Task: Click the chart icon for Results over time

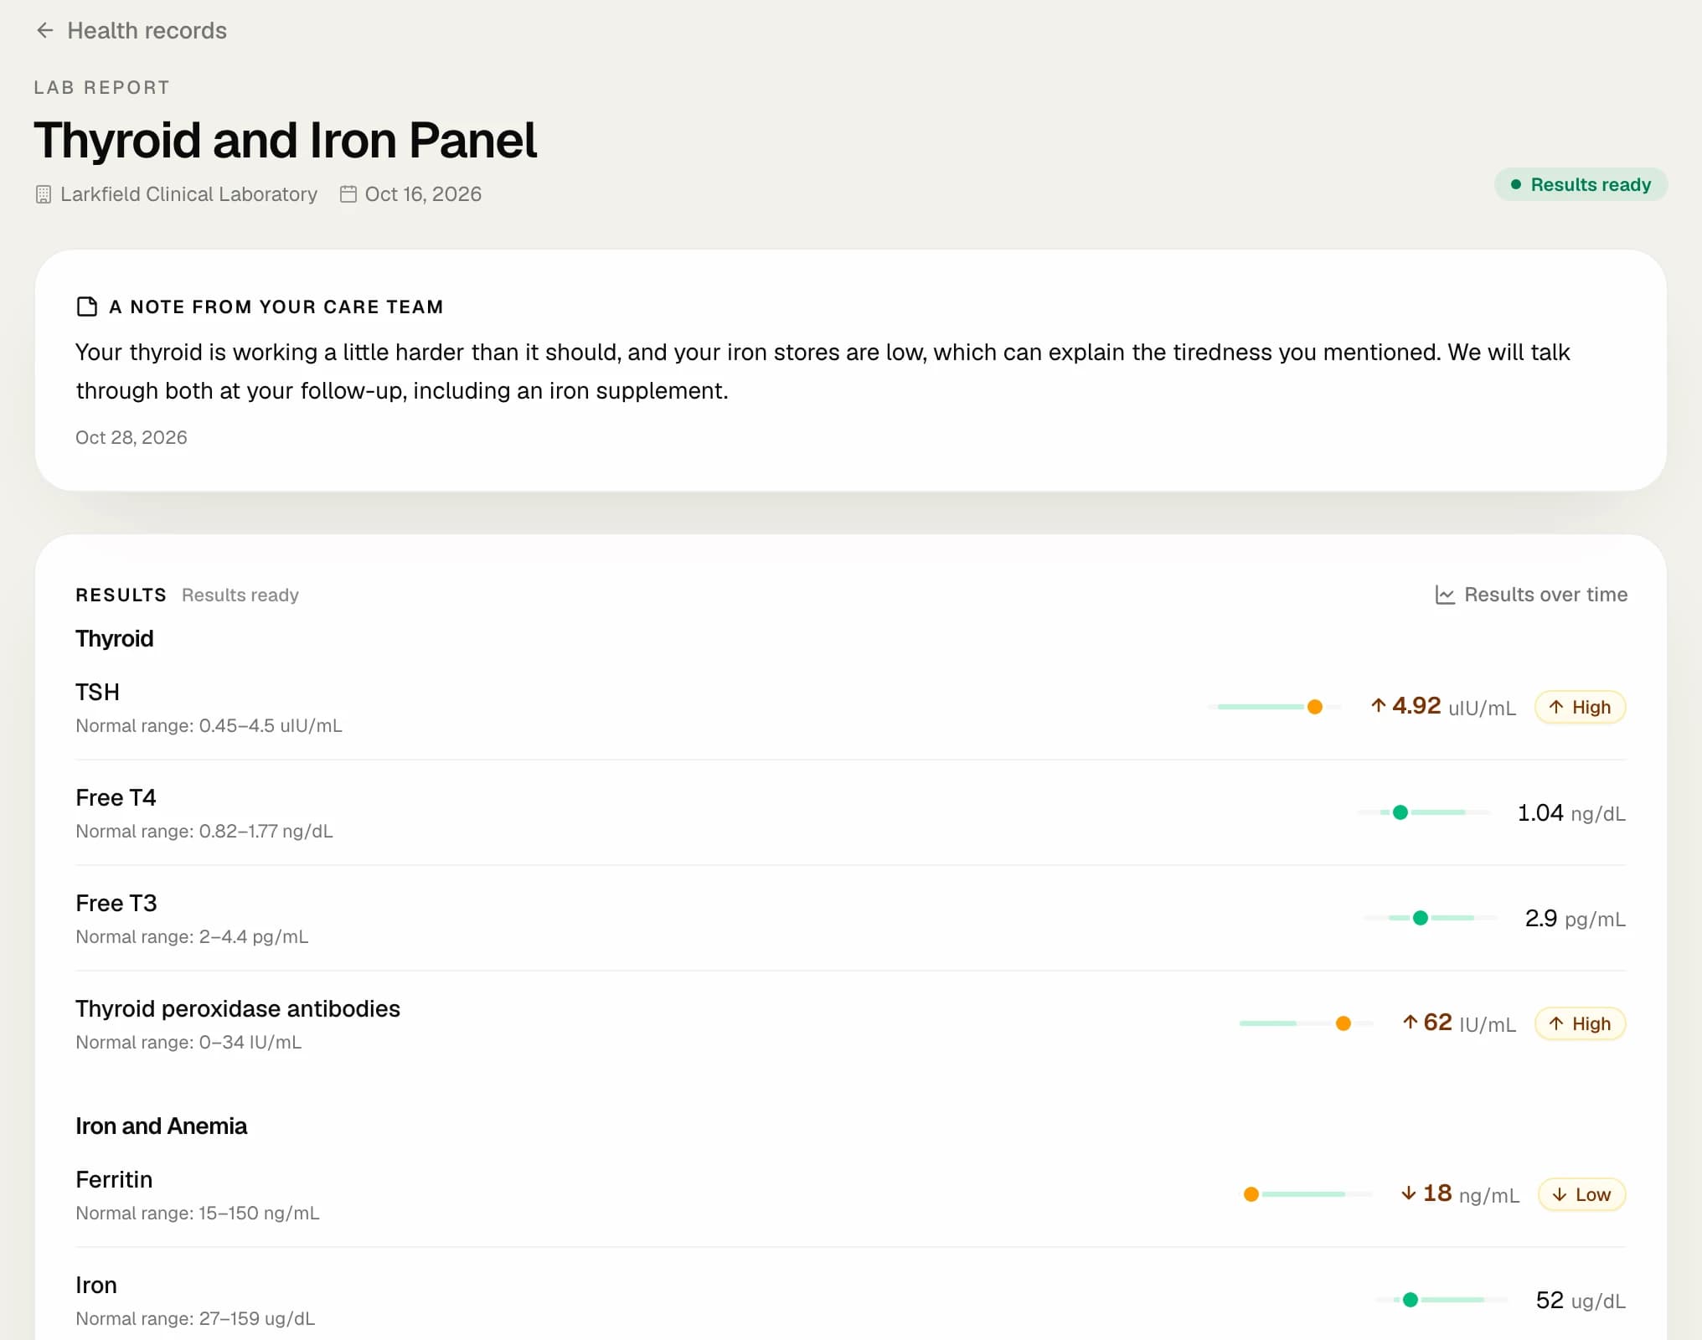Action: [1445, 595]
